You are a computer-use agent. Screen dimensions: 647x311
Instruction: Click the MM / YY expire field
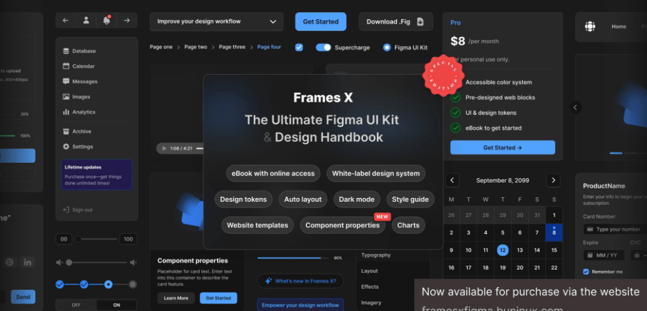[x=604, y=255]
